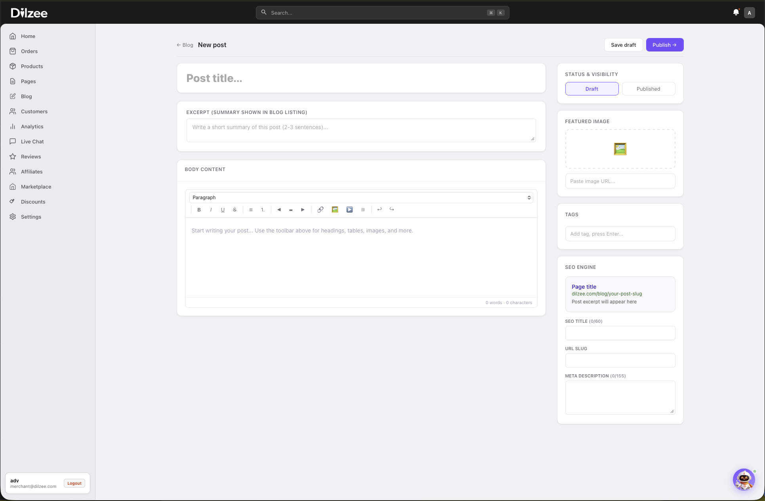This screenshot has height=501, width=765.
Task: Insert a bulleted list
Action: click(x=251, y=210)
